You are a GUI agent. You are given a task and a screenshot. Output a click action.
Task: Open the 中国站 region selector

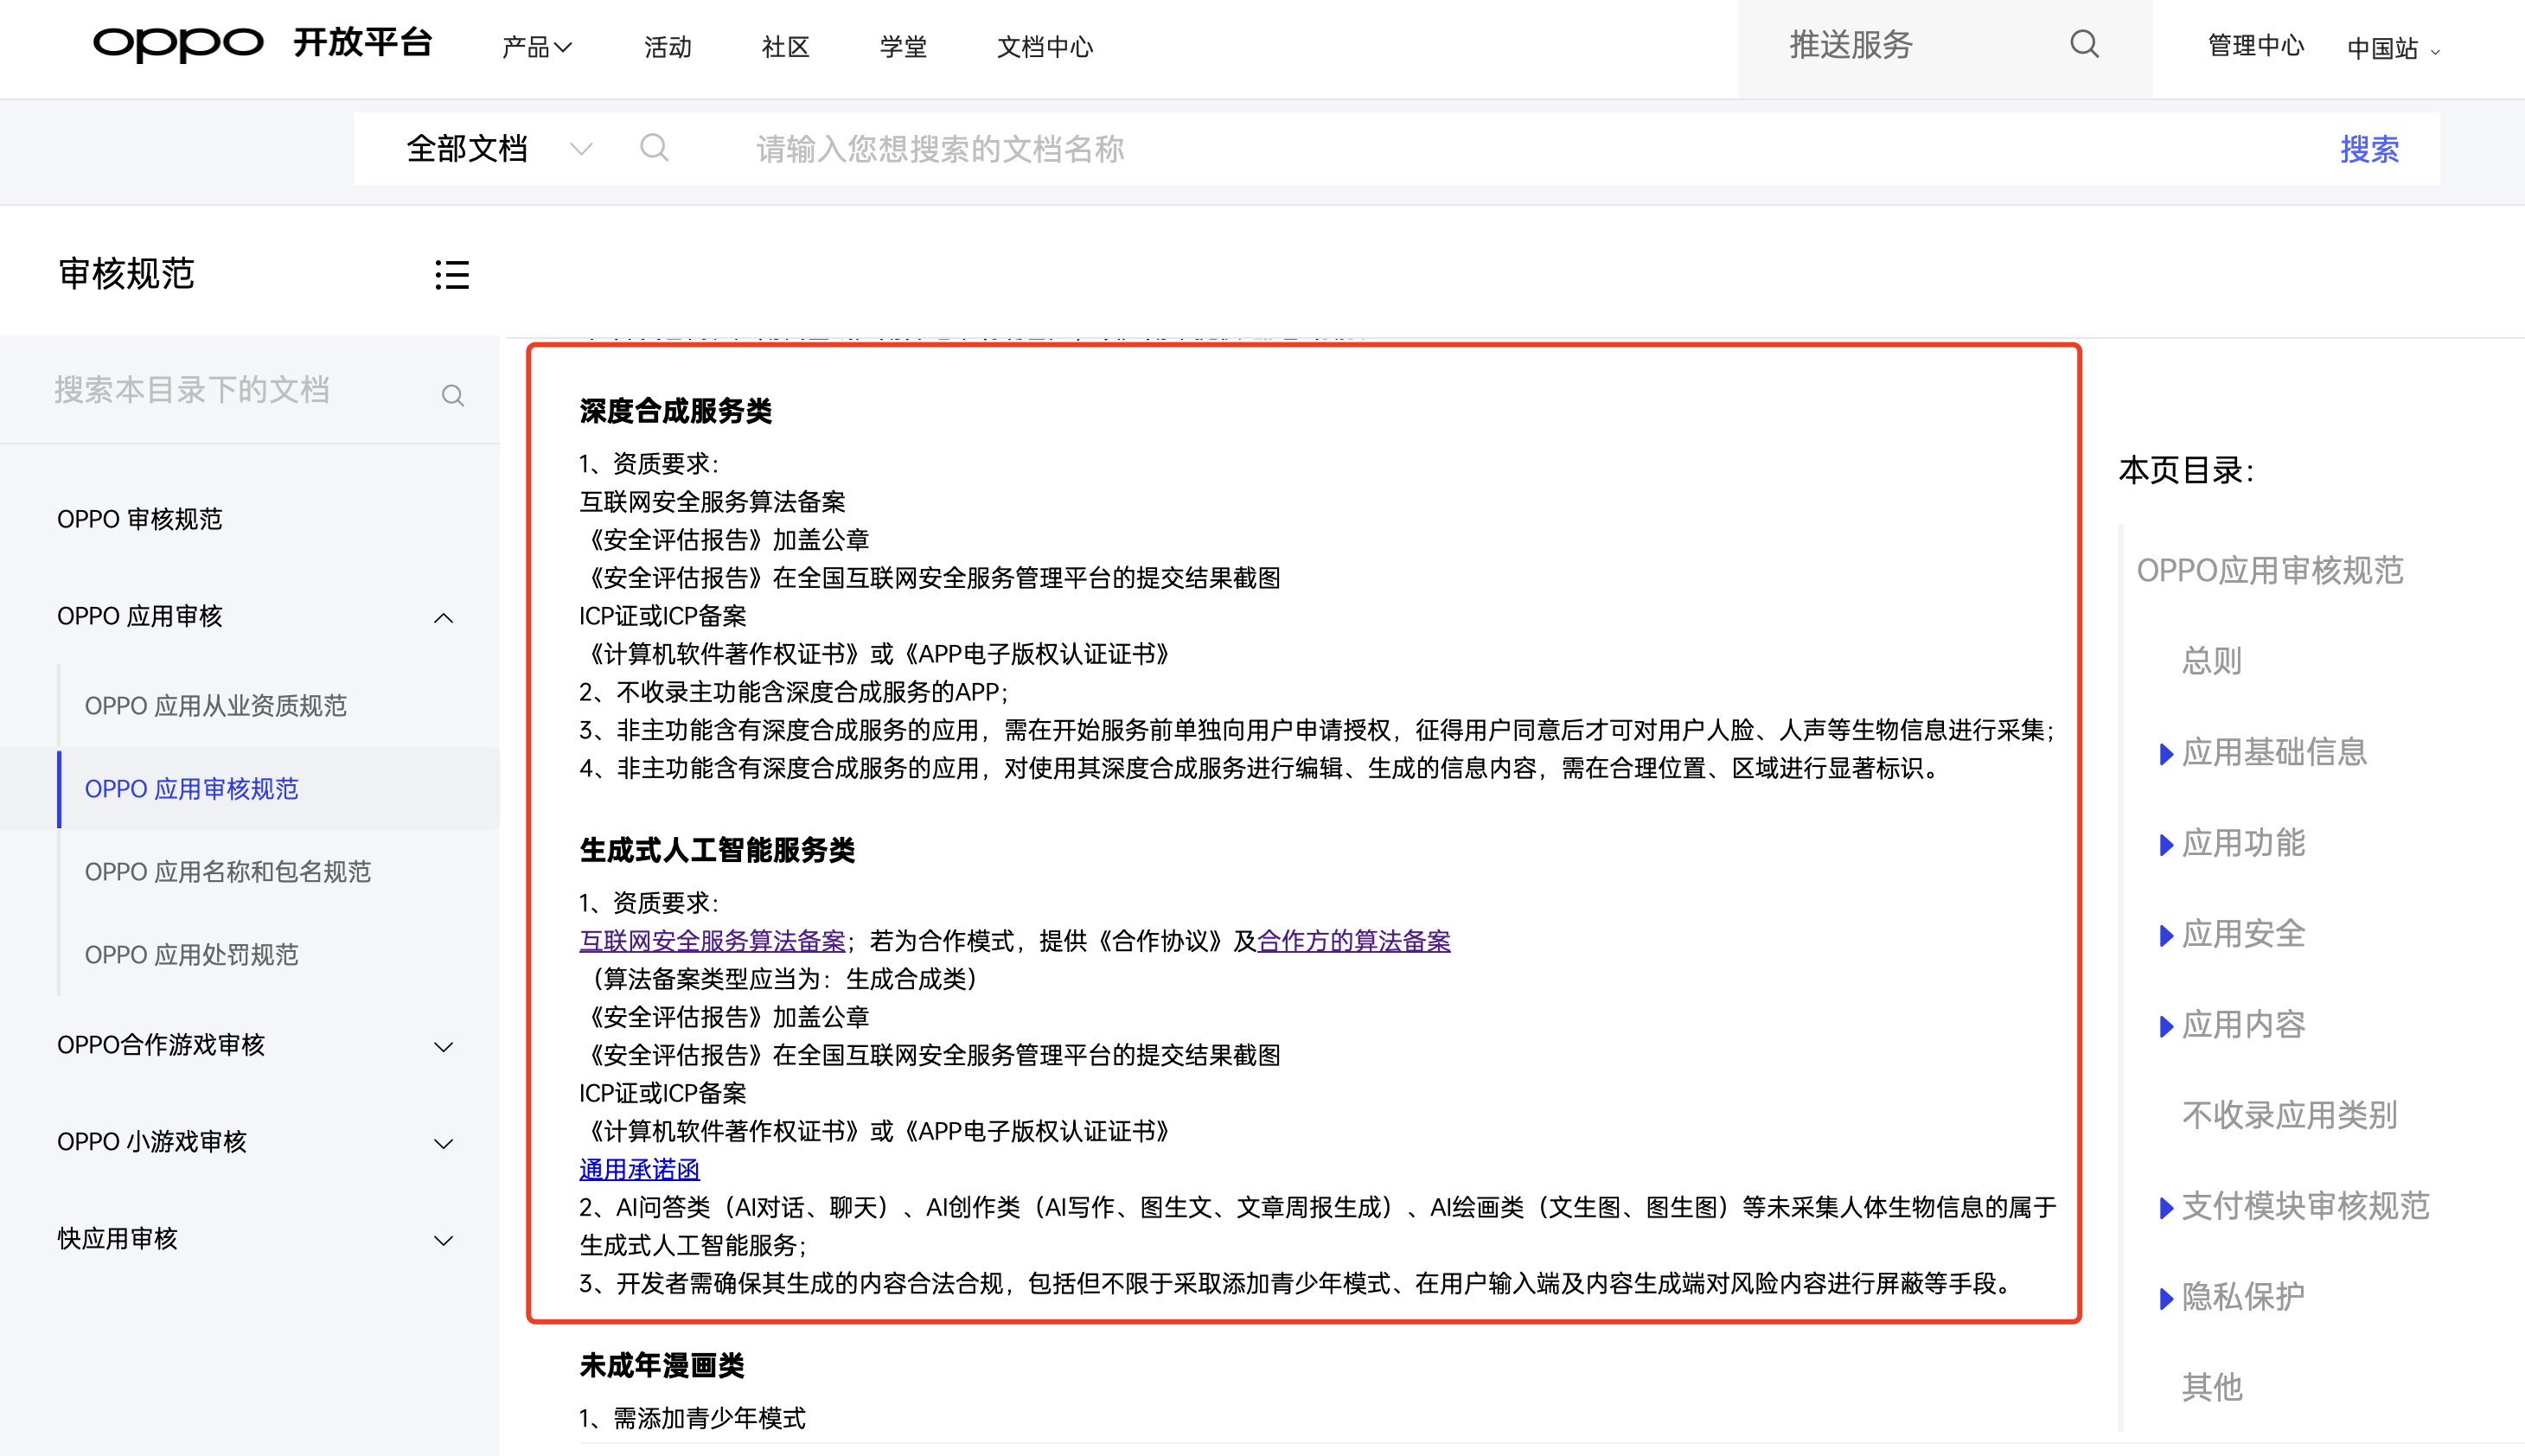[x=2393, y=49]
